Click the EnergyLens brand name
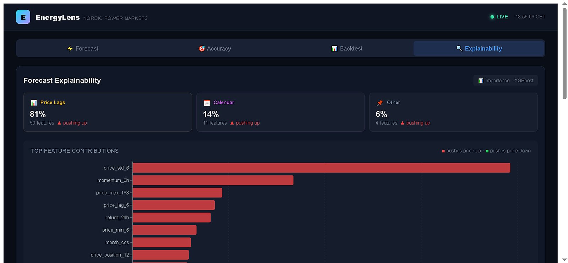Image resolution: width=568 pixels, height=263 pixels. coord(58,17)
